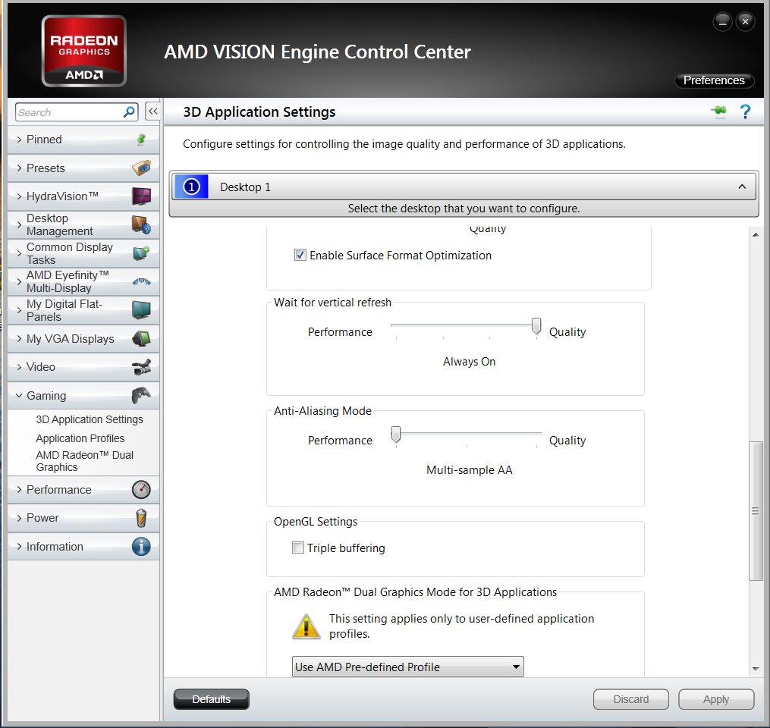770x728 pixels.
Task: Click the 'Anti-Aliasing Mode' group label
Action: pos(322,411)
